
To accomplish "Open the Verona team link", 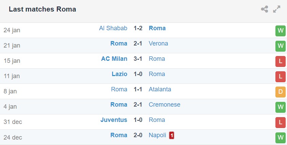I will (158, 43).
